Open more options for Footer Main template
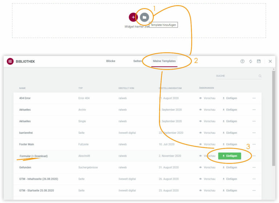The width and height of the screenshot is (279, 203). [x=254, y=144]
